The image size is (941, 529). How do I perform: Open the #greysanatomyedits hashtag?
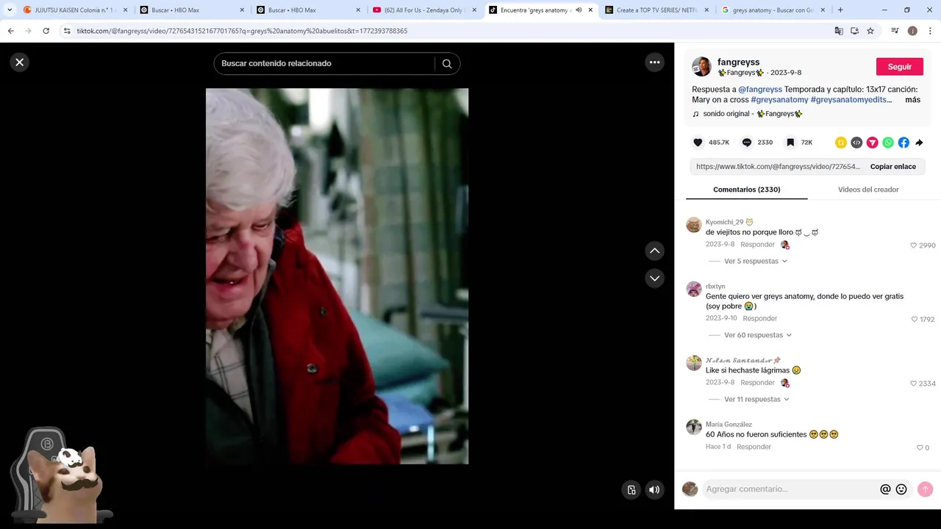851,100
